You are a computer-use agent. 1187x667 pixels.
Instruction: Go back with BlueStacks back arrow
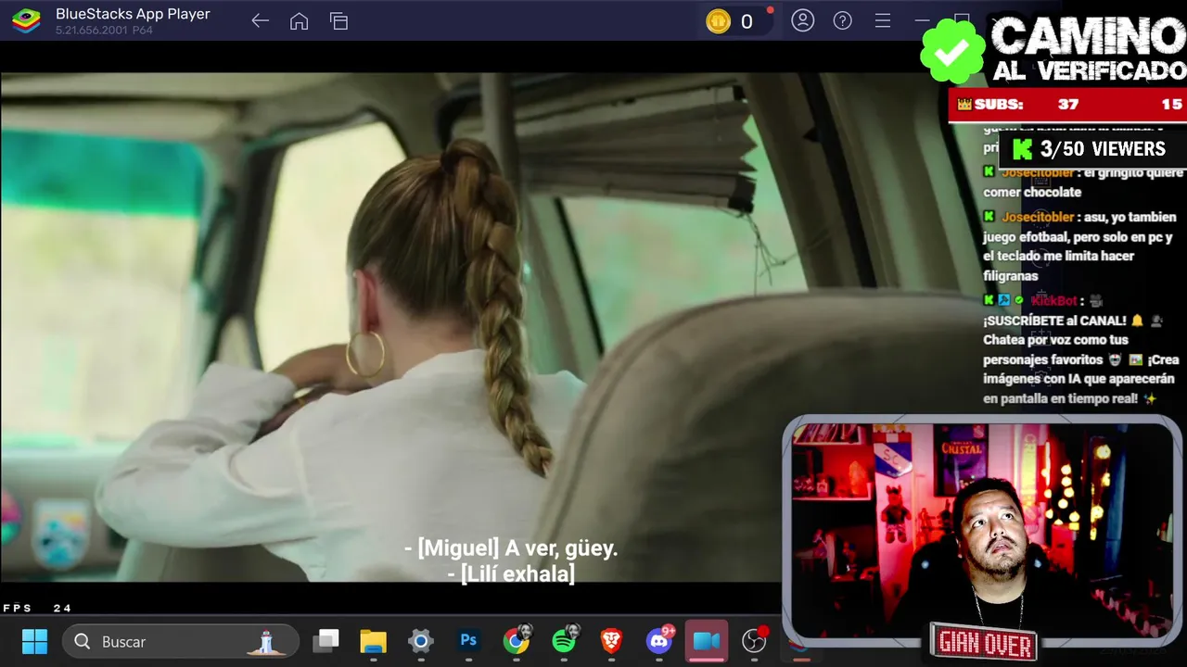point(260,20)
